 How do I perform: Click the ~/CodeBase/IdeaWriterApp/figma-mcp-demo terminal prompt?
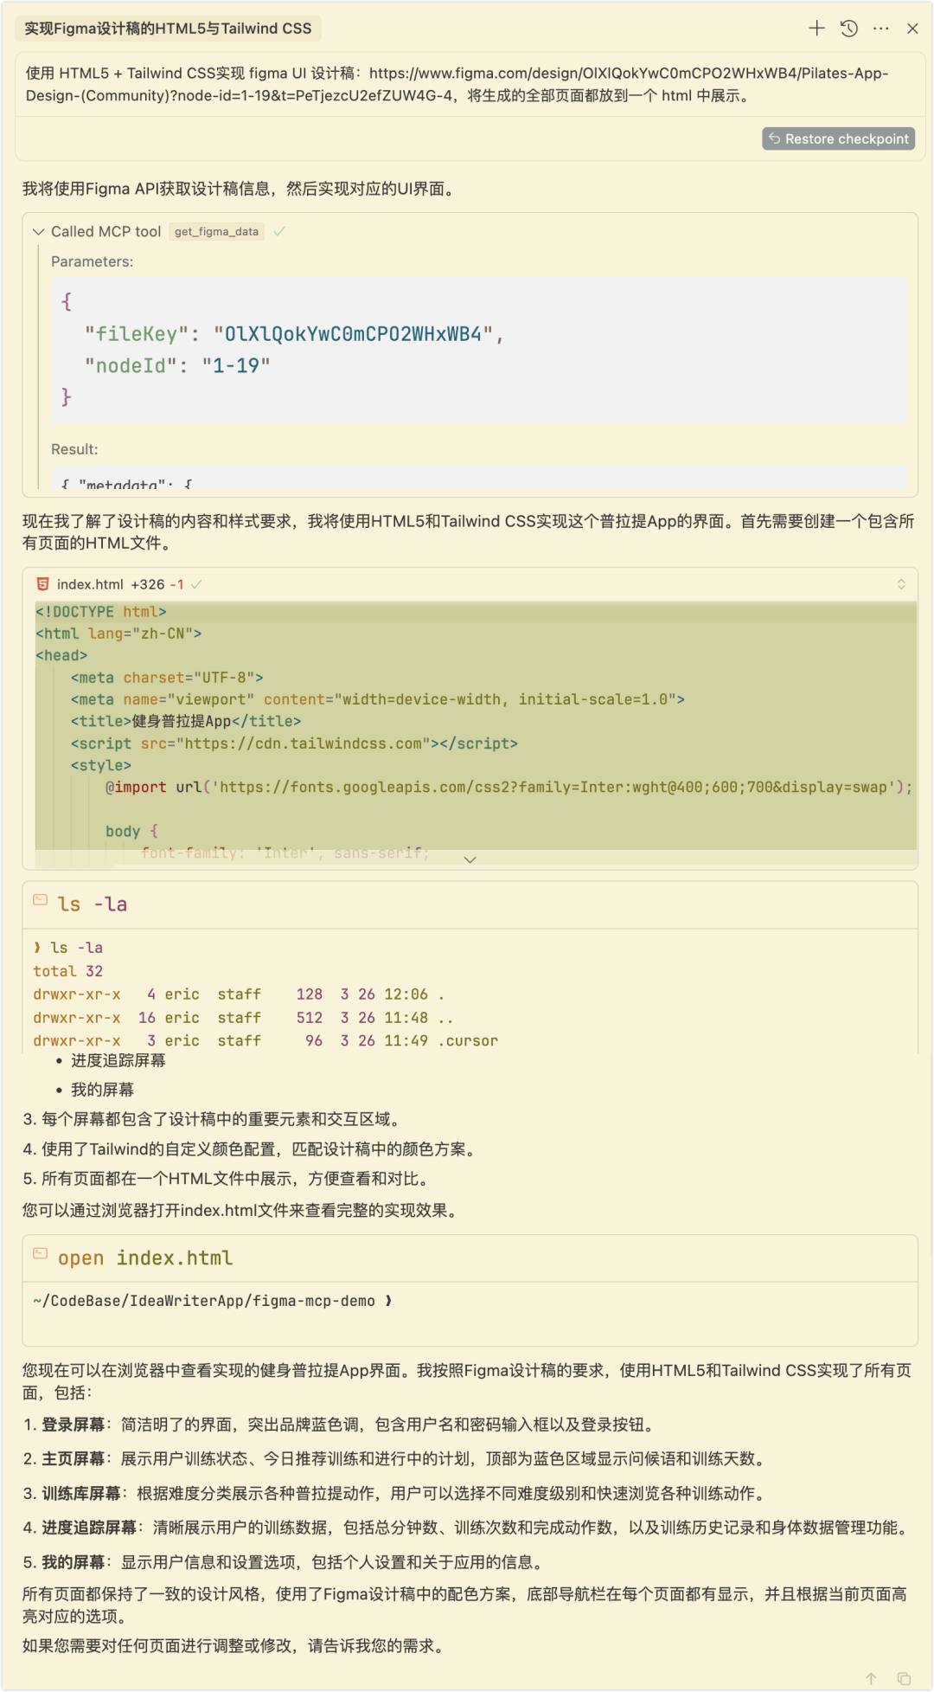click(213, 1301)
